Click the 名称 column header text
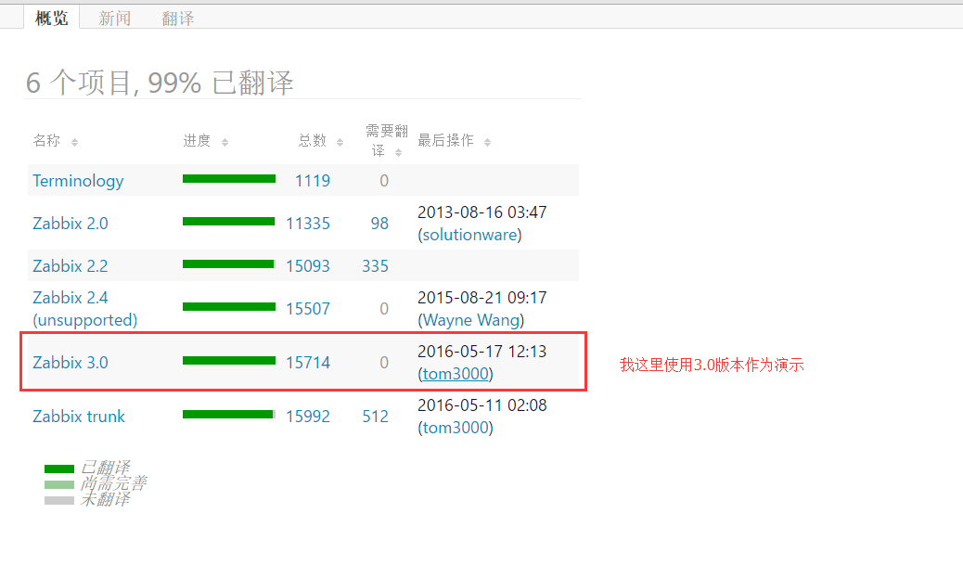This screenshot has width=963, height=565. [x=46, y=141]
